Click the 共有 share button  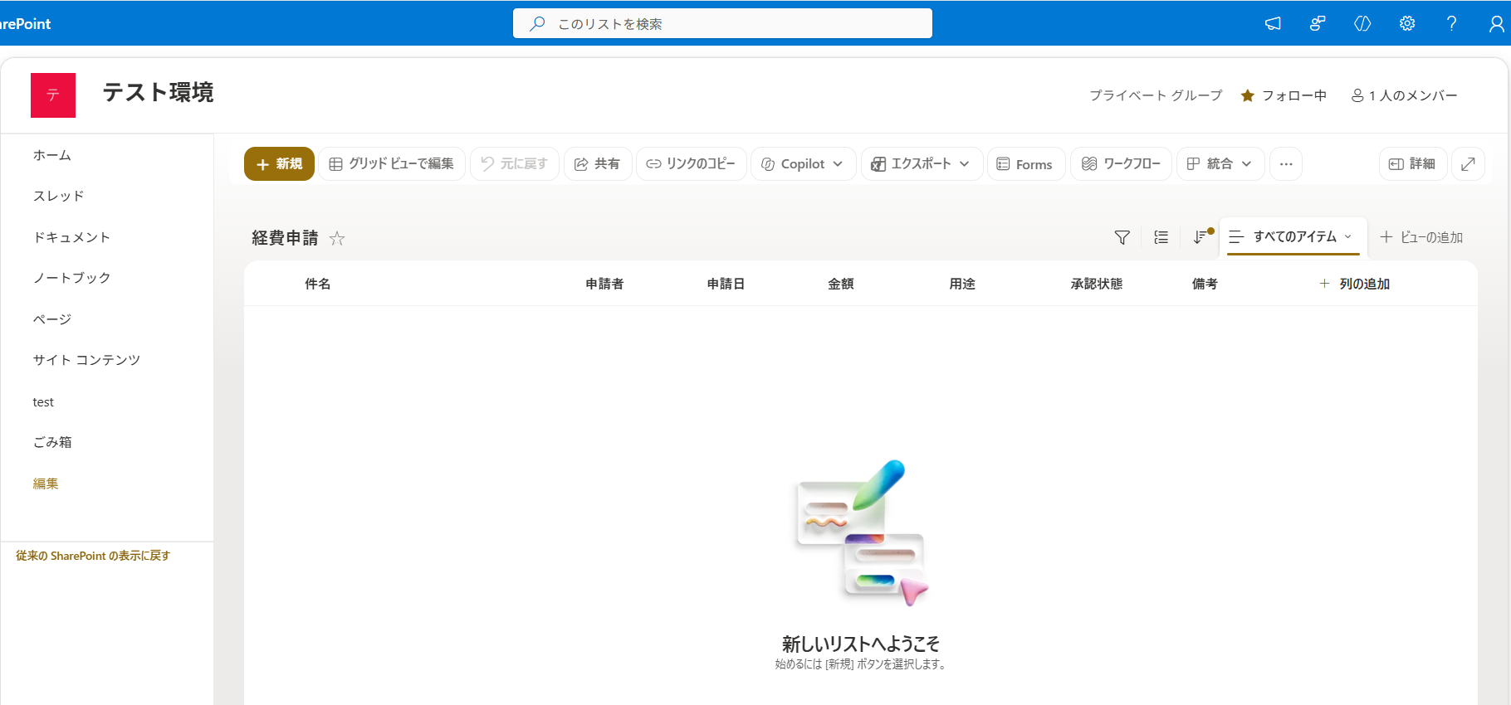[x=598, y=163]
